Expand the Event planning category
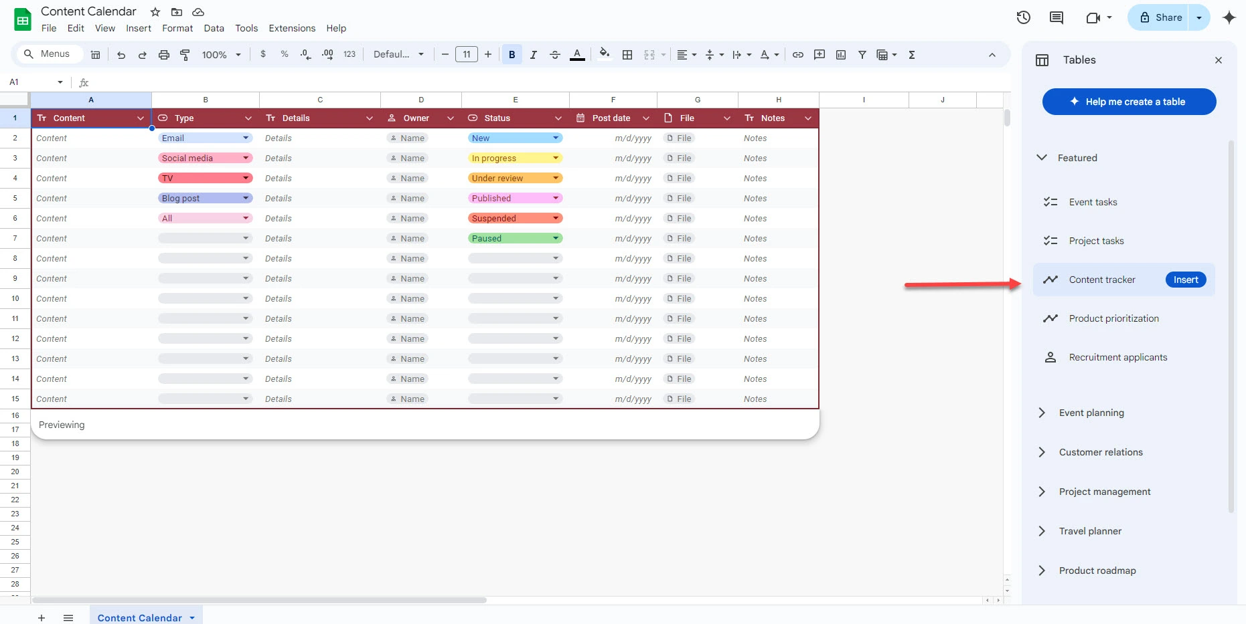This screenshot has width=1246, height=624. coord(1091,413)
